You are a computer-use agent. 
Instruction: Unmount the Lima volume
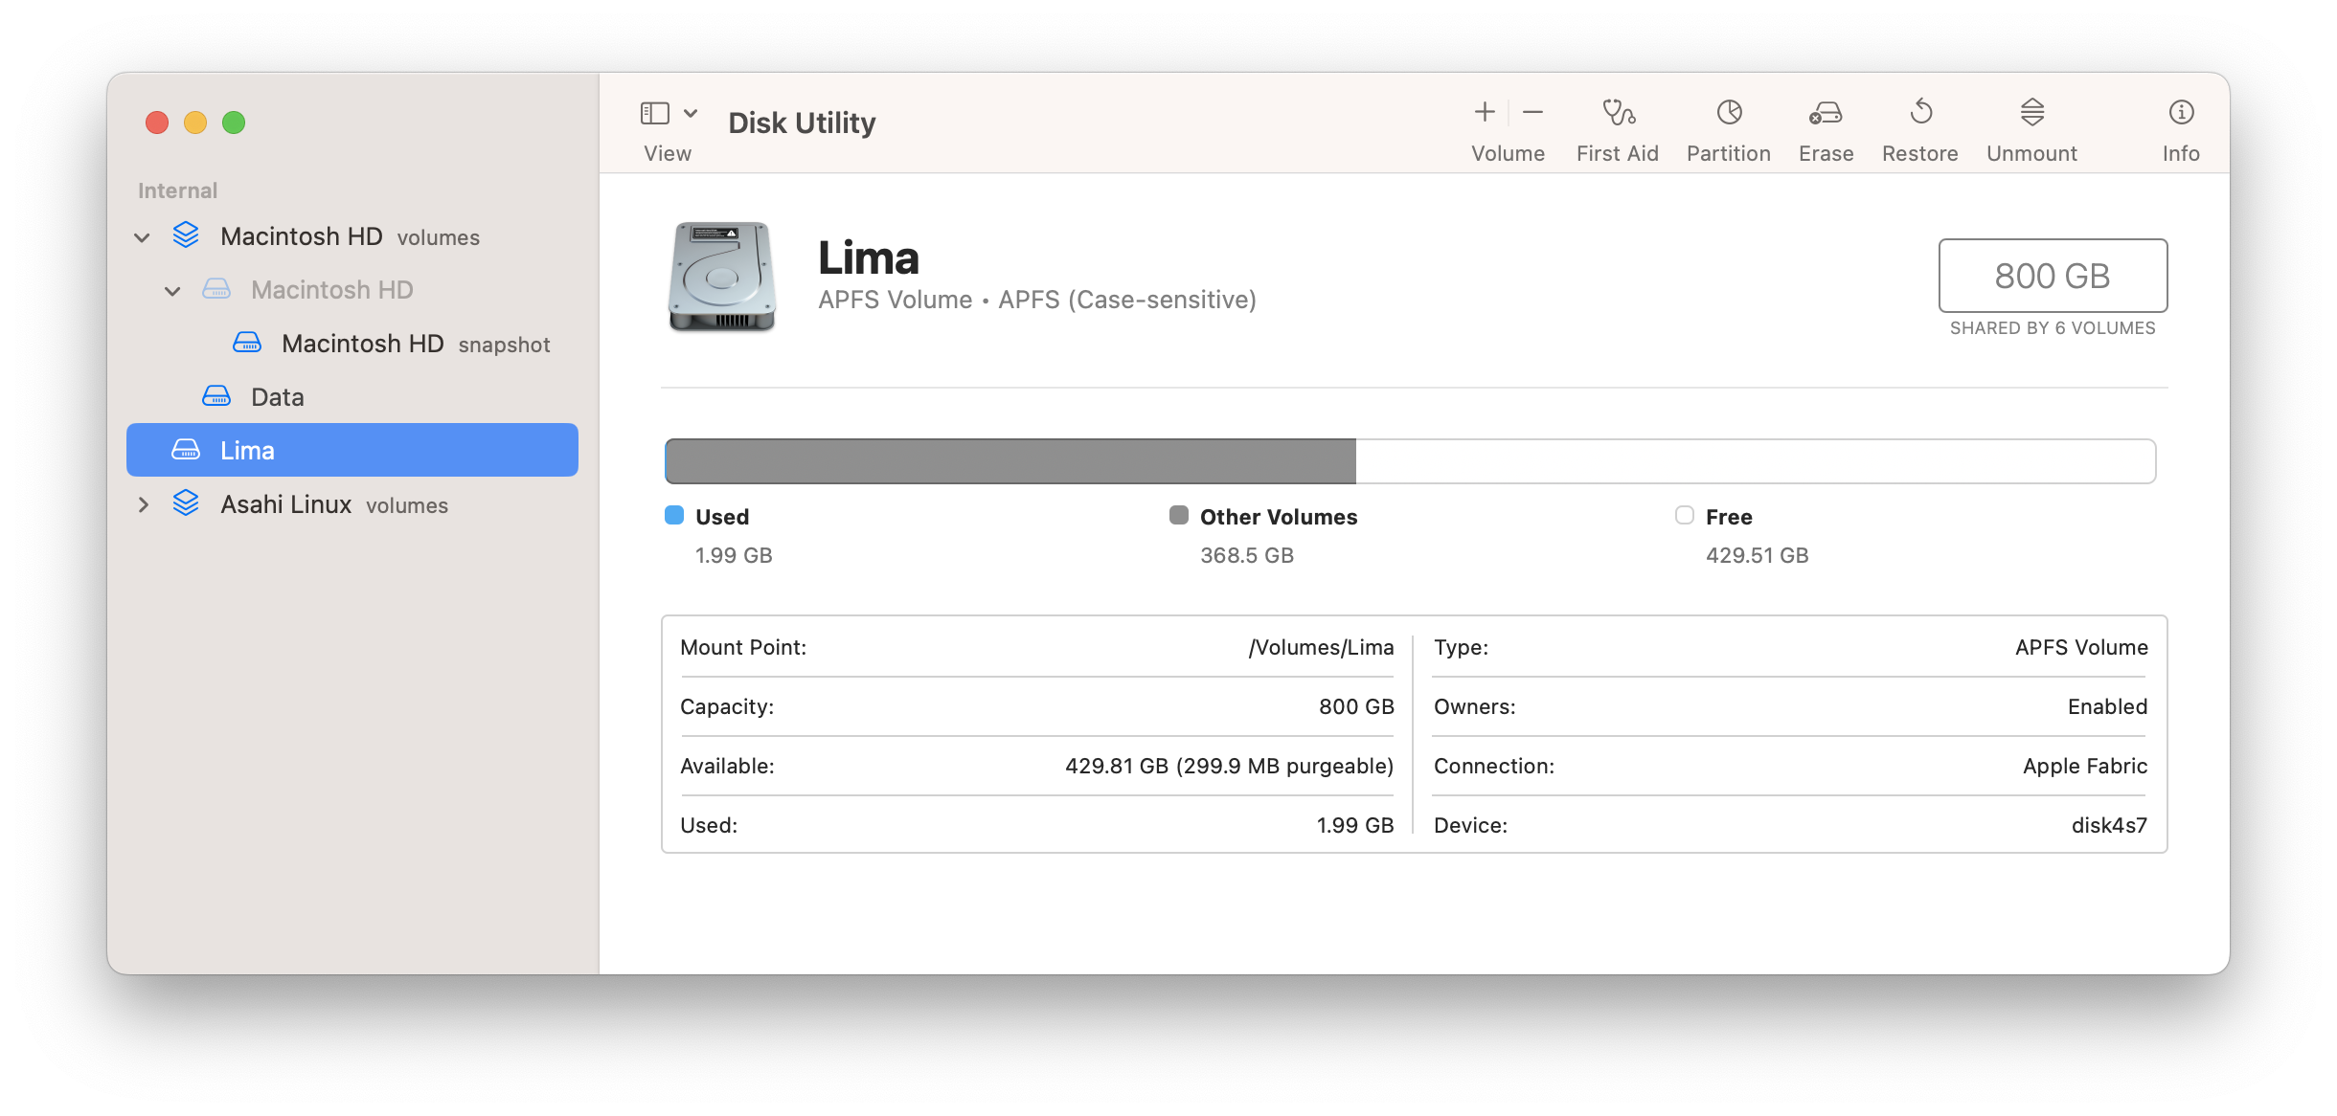click(2031, 124)
